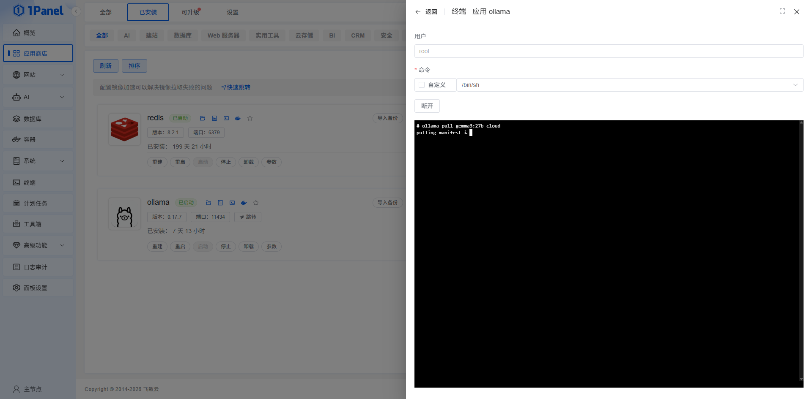Favorite redis with the star icon
Image resolution: width=812 pixels, height=399 pixels.
point(250,118)
